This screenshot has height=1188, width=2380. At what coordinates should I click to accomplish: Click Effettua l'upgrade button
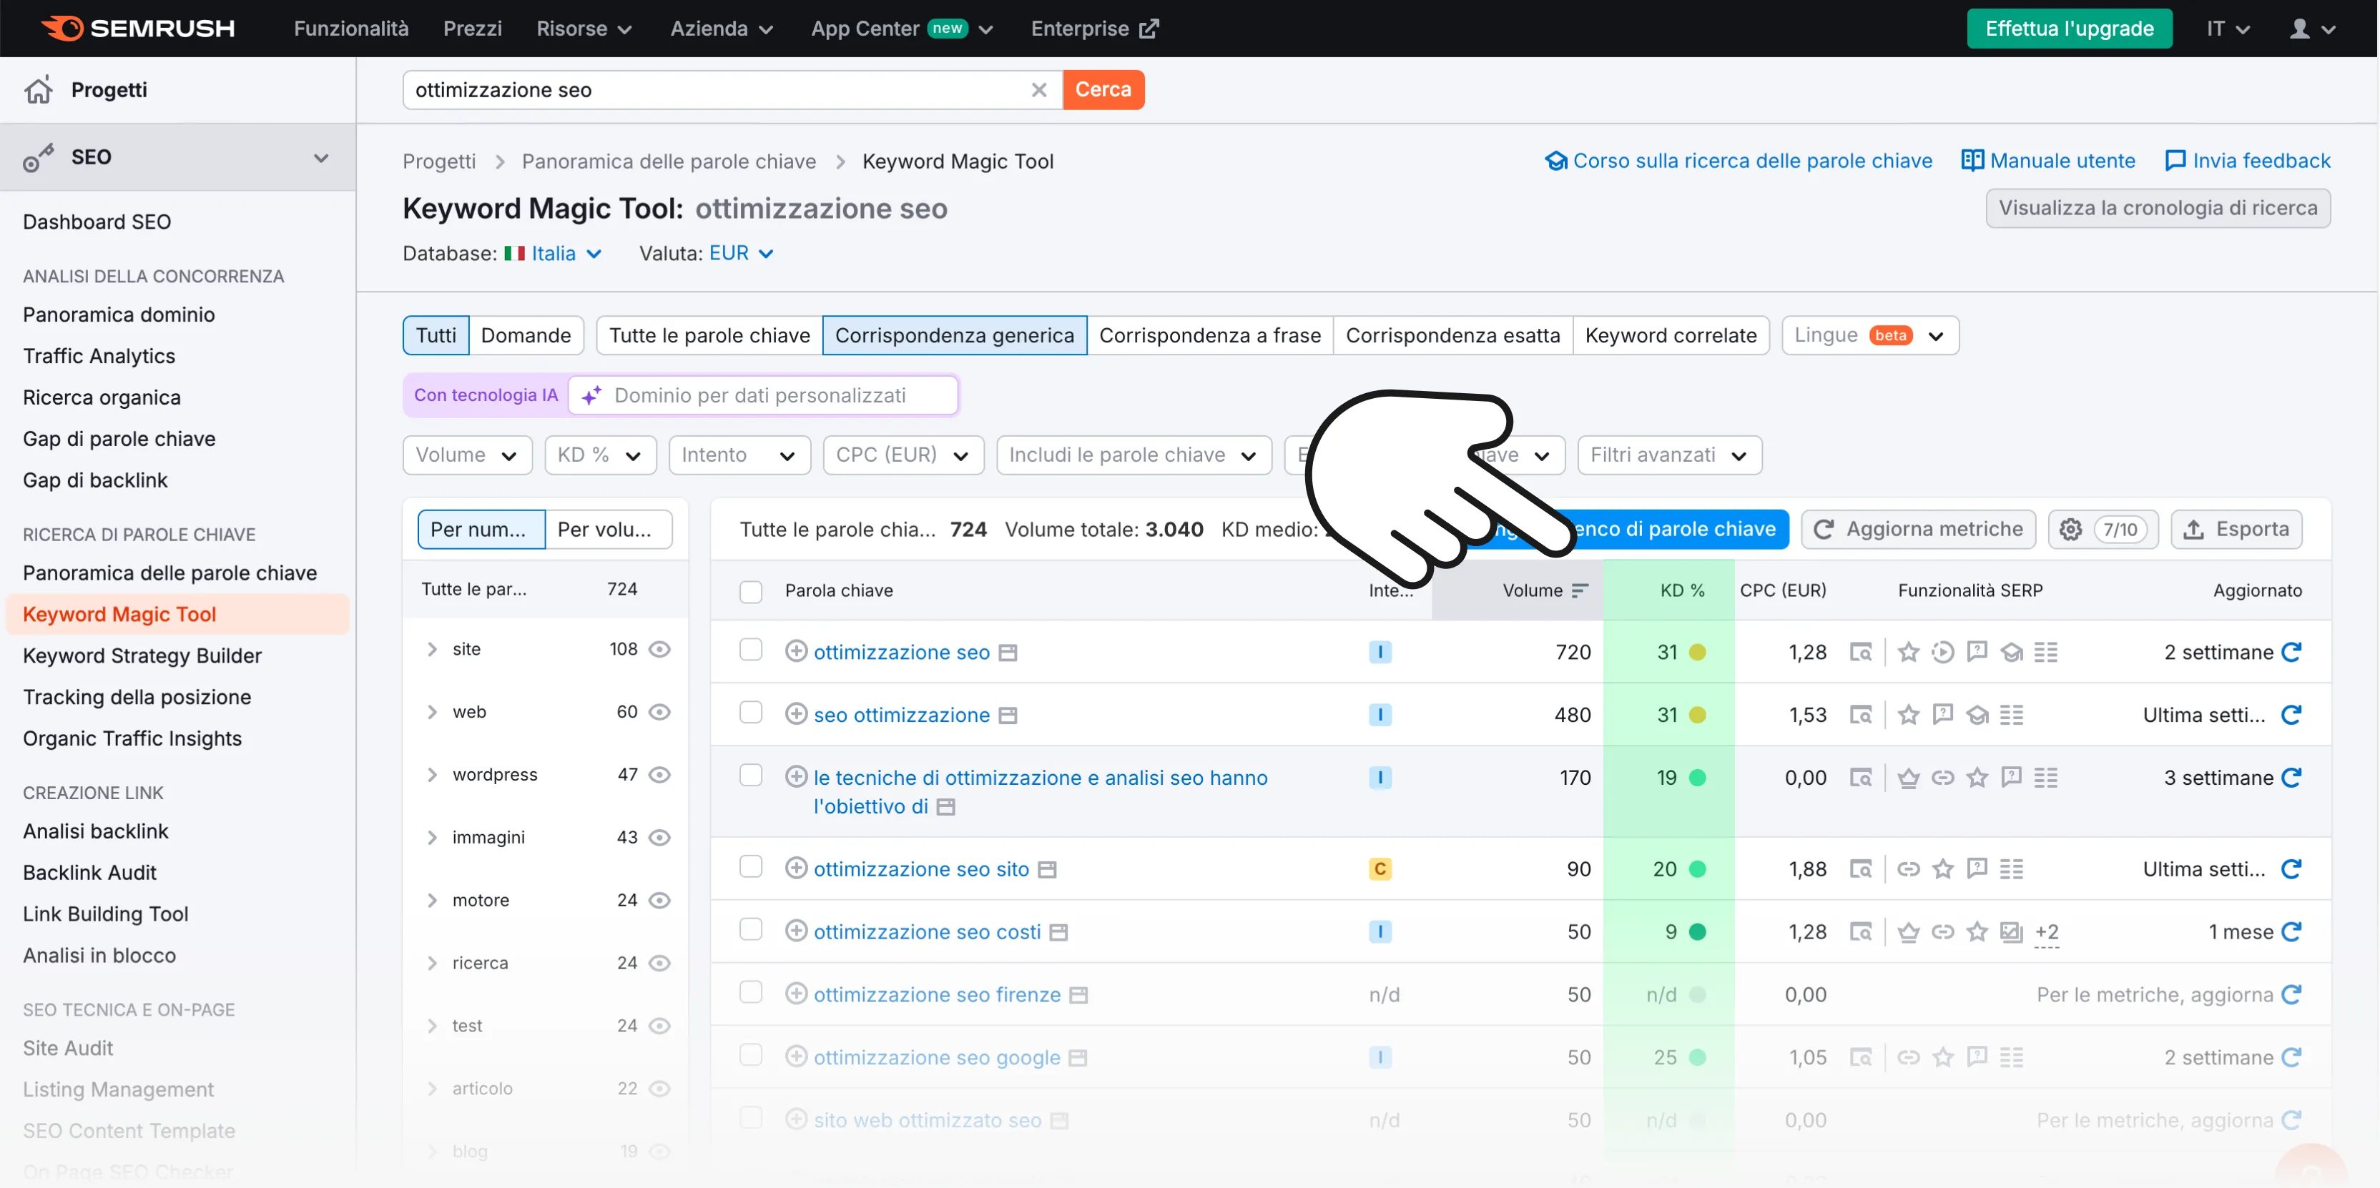point(2070,29)
